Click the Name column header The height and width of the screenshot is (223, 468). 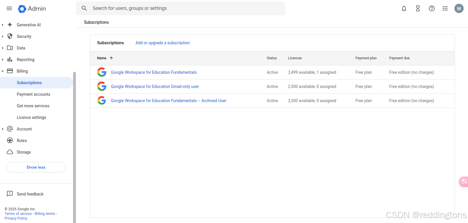click(x=102, y=58)
